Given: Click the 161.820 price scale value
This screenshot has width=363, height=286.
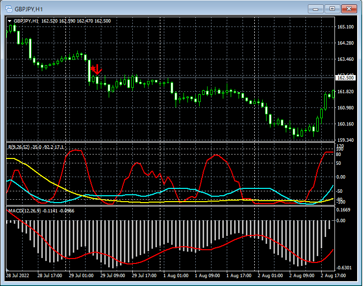Looking at the screenshot, I should click(x=345, y=92).
